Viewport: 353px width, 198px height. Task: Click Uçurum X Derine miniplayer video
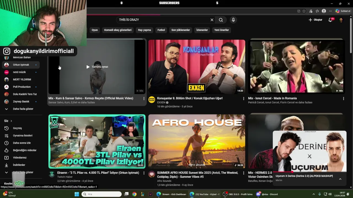[x=309, y=151]
